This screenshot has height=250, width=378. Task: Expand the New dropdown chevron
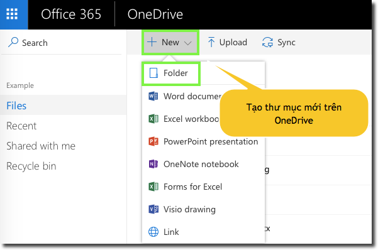(x=187, y=43)
